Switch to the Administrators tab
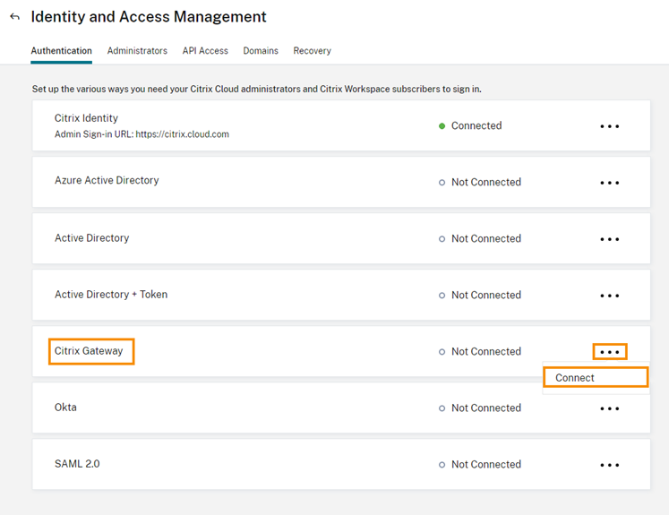This screenshot has width=669, height=515. pos(137,51)
